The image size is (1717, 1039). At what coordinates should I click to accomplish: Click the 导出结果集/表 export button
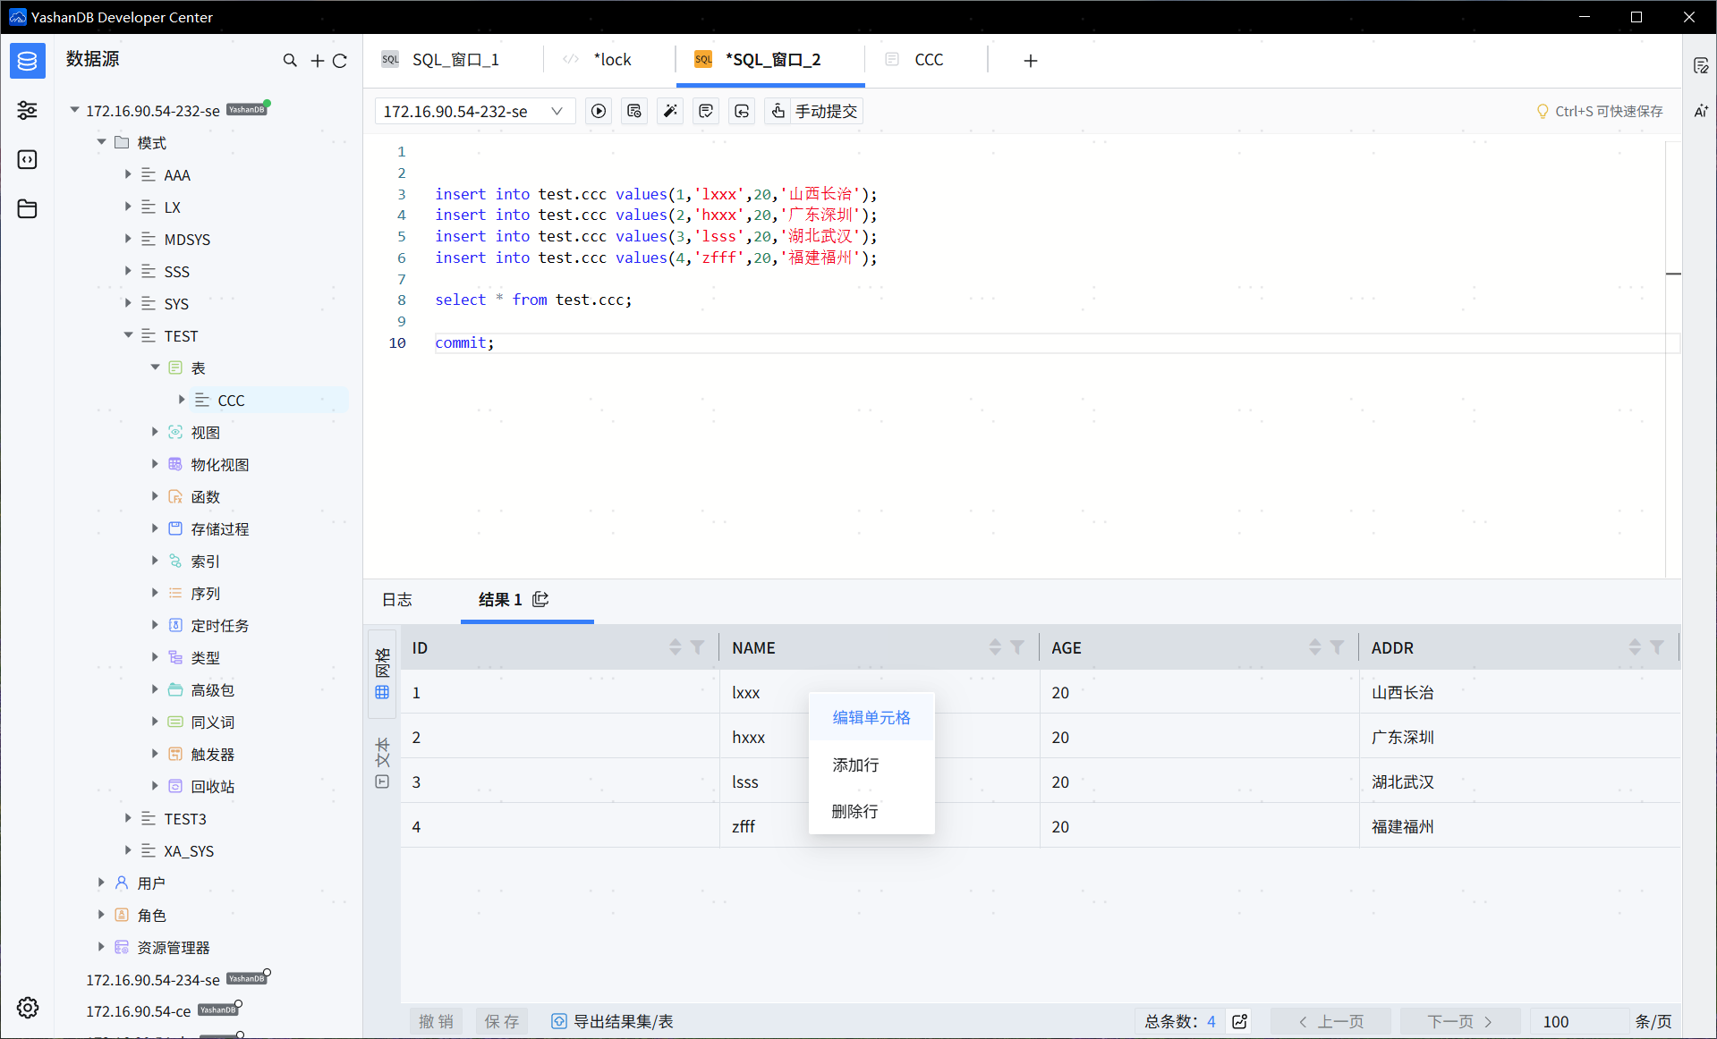click(613, 1021)
